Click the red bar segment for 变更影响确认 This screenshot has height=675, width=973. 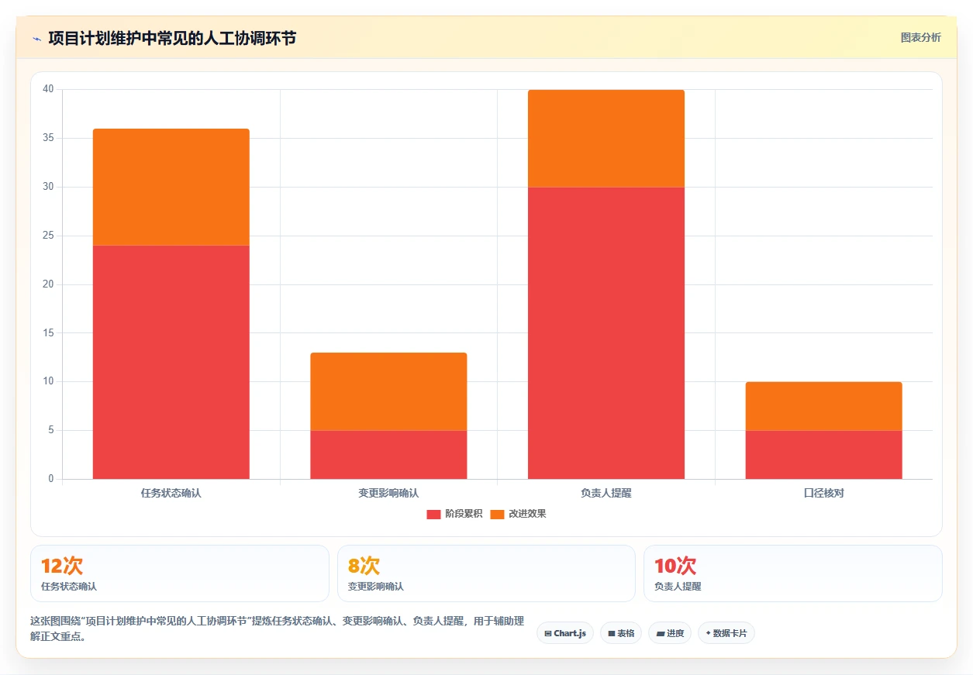388,454
